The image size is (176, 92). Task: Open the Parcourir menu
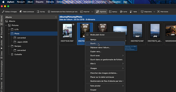[21, 2]
